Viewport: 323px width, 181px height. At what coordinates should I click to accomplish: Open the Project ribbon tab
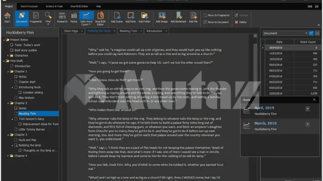coord(9,6)
